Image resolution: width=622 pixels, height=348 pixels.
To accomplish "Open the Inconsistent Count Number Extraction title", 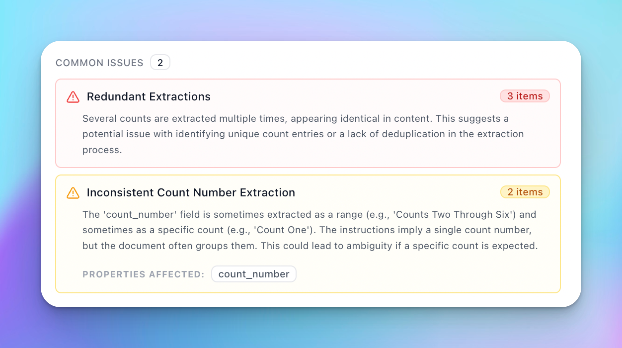I will (191, 192).
